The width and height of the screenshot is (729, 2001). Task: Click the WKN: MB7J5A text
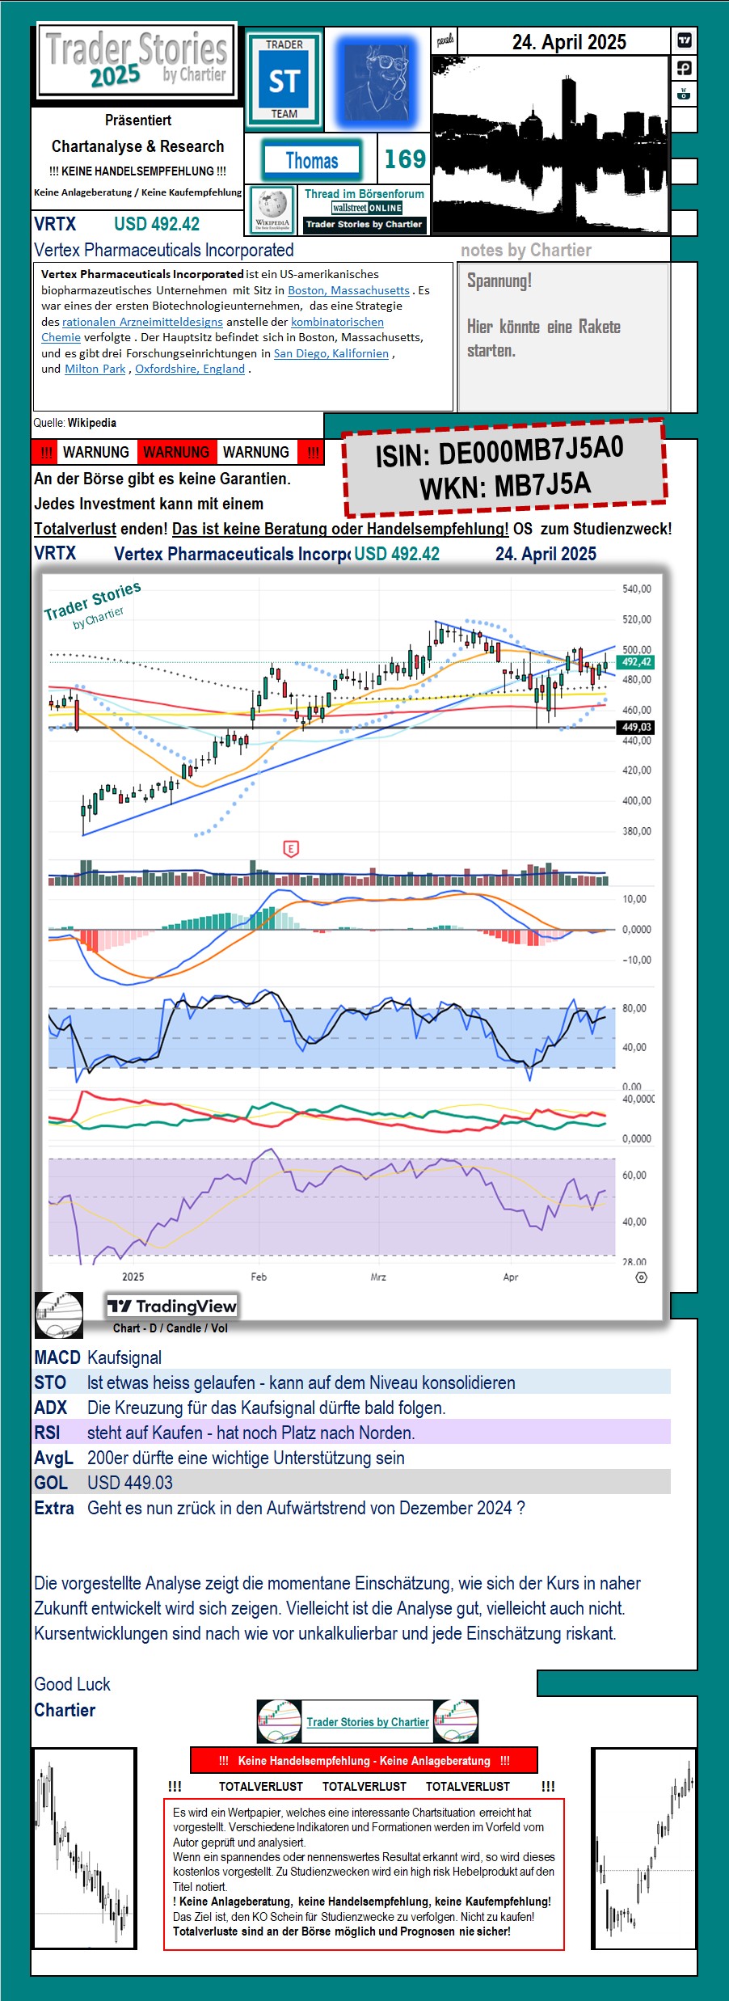pyautogui.click(x=505, y=486)
